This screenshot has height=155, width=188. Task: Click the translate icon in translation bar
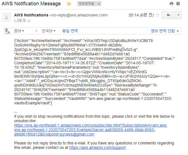[x=8, y=31]
